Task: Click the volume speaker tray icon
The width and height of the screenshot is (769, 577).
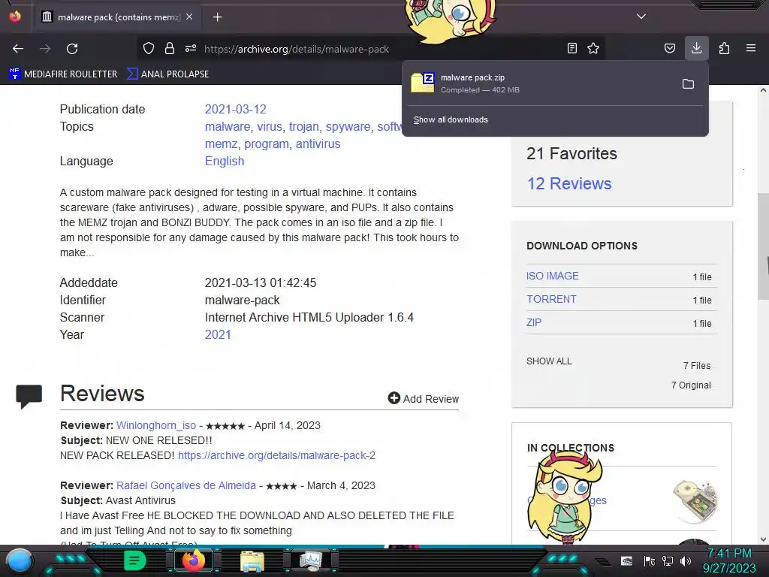Action: [x=686, y=560]
